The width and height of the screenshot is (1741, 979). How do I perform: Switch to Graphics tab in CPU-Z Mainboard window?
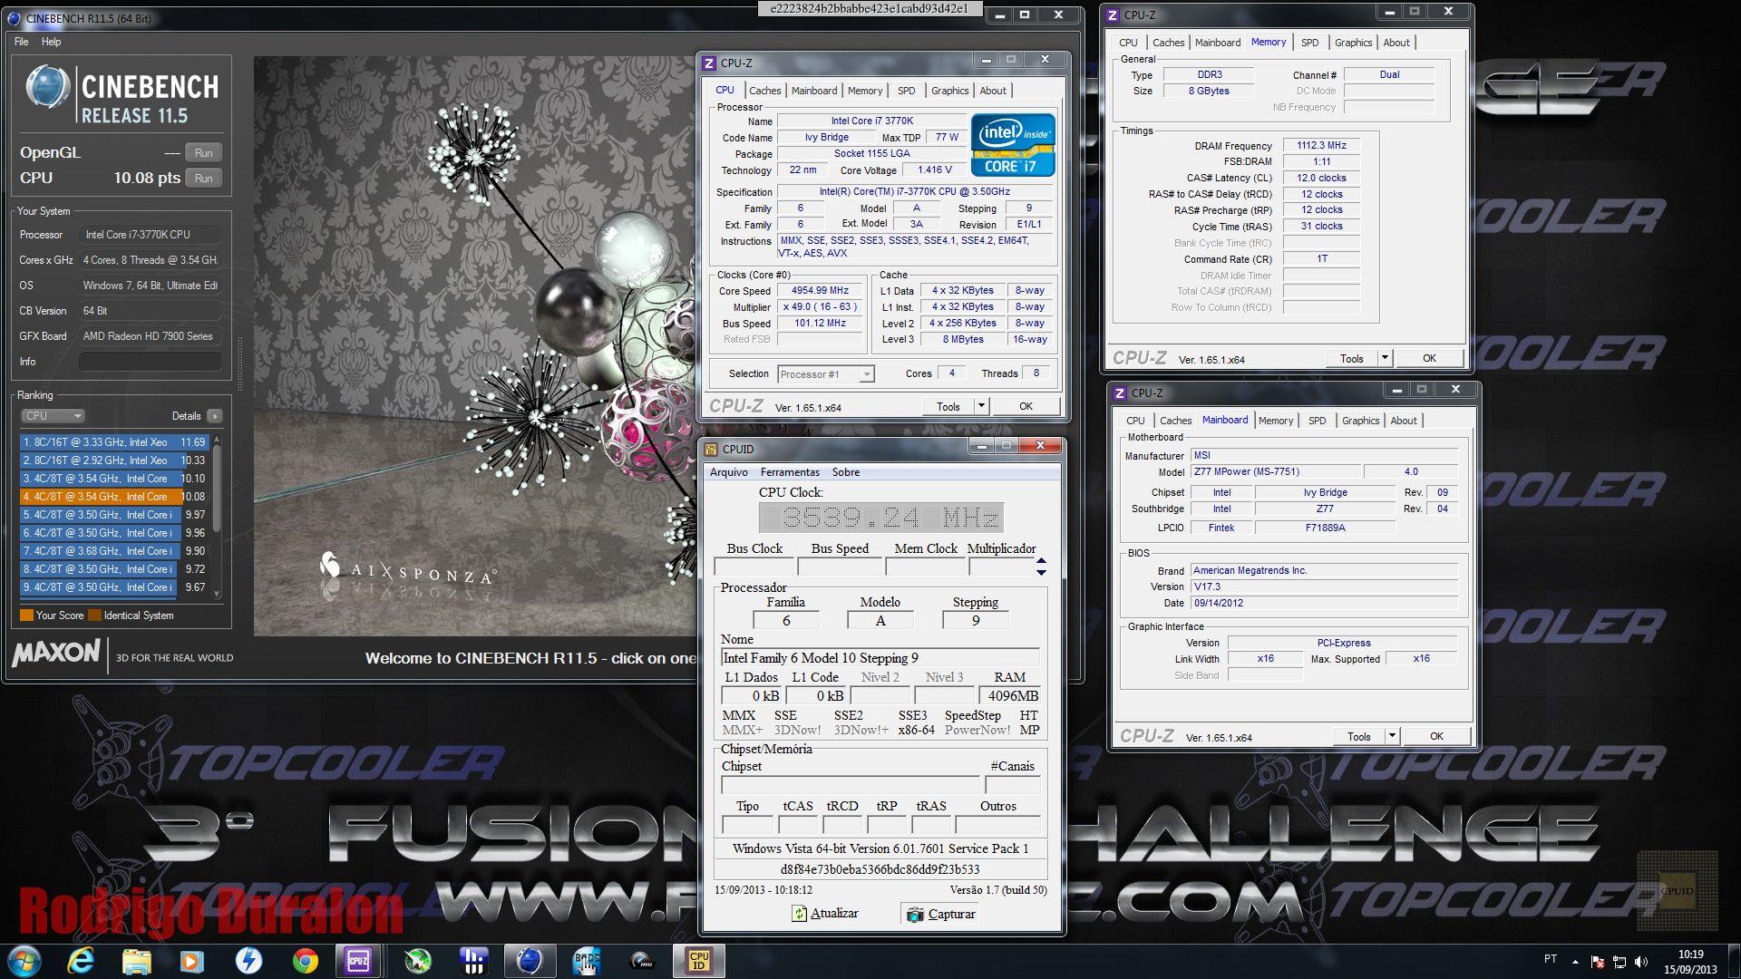1360,421
